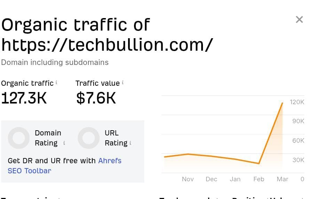The width and height of the screenshot is (315, 199).
Task: Select the Nov label on chart axis
Action: point(188,179)
